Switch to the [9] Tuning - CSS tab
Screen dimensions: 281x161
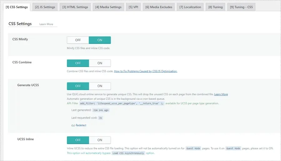[x=241, y=7]
